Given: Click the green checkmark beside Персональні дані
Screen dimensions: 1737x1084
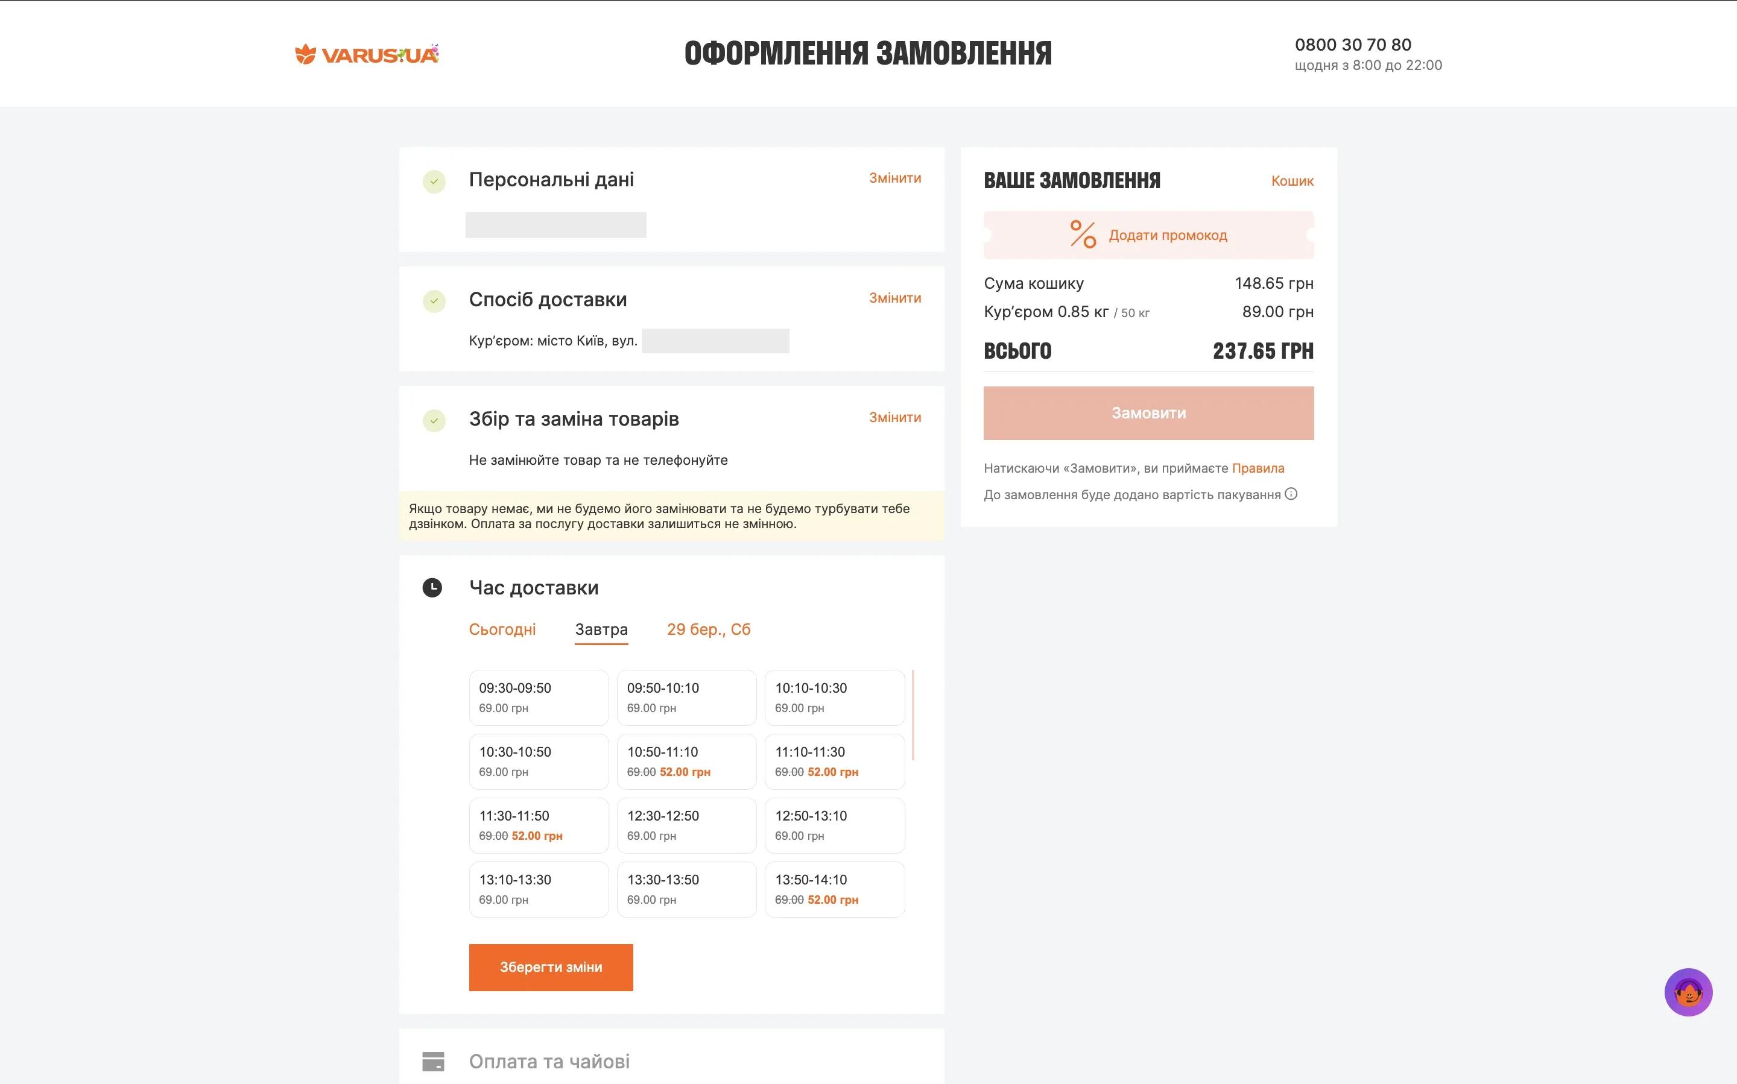Looking at the screenshot, I should click(434, 181).
